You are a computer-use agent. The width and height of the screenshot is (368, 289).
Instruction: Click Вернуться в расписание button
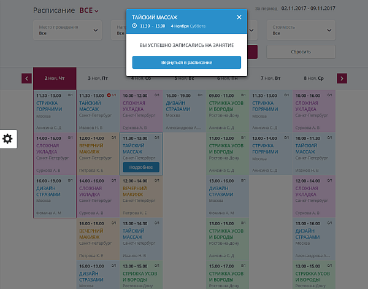186,63
